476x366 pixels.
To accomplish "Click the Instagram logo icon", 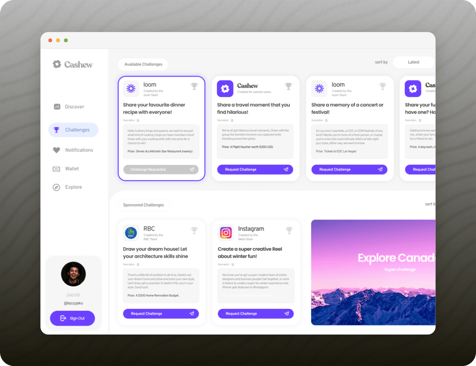I will pos(226,233).
